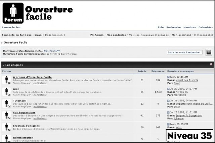Open Niveau 66 topic
This screenshot has width=215, height=143.
point(182,92)
